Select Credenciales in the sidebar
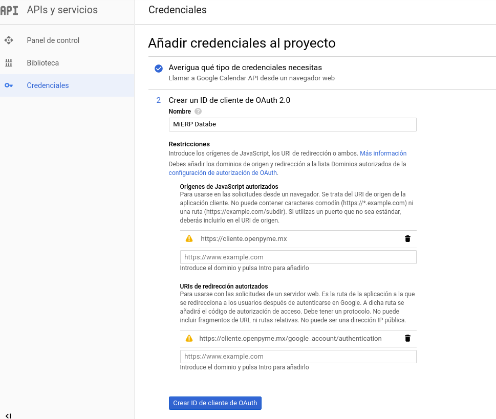 [67, 85]
